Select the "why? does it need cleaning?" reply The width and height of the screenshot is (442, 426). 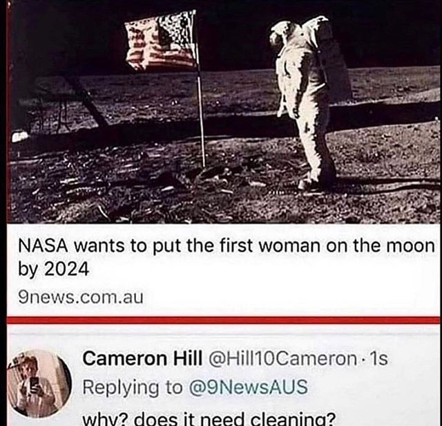(209, 419)
